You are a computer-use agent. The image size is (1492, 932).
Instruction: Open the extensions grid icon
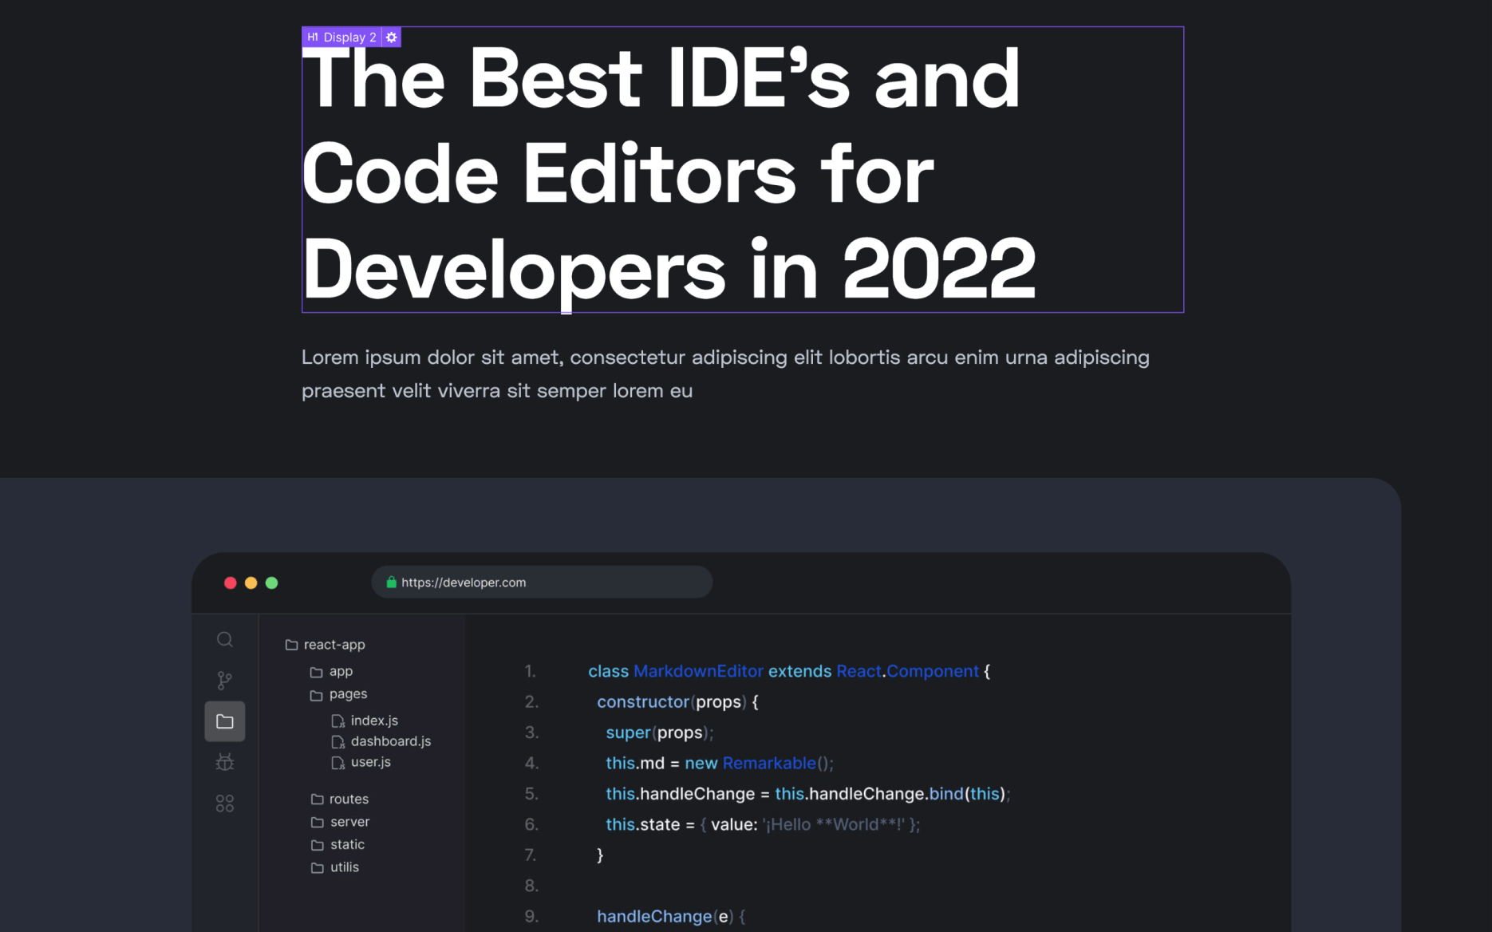click(x=224, y=803)
